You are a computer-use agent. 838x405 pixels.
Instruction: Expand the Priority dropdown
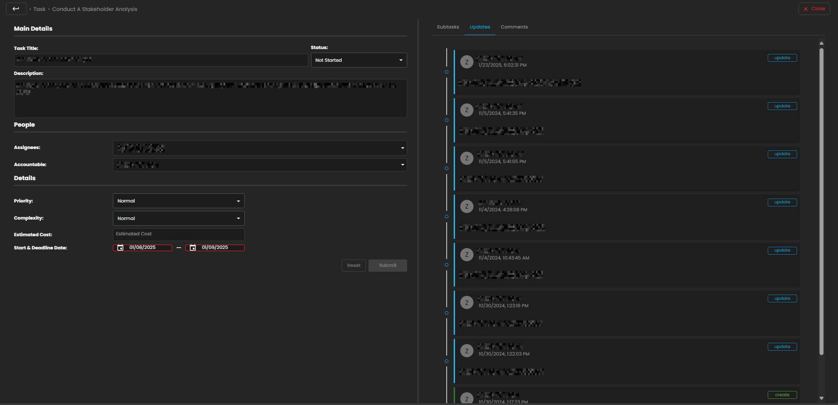pos(178,201)
